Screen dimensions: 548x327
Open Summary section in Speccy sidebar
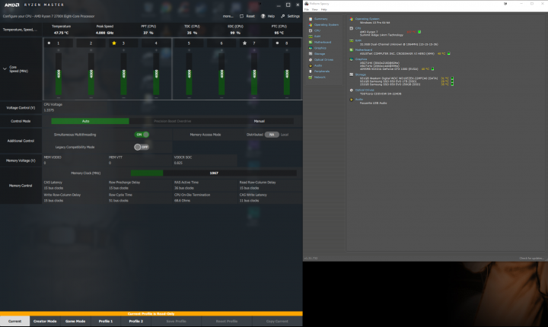320,19
